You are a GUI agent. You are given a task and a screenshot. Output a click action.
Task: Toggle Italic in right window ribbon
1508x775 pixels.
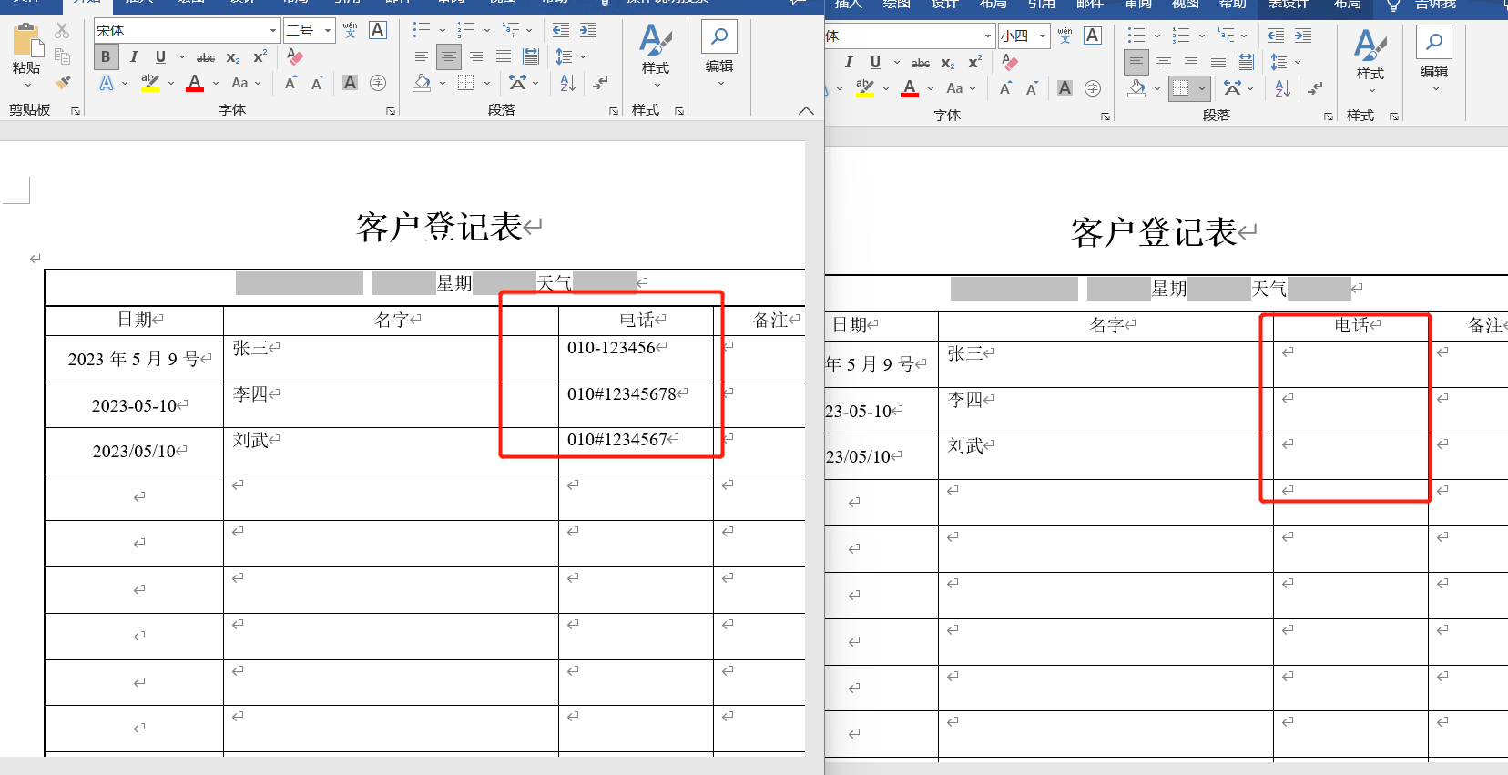[x=849, y=62]
